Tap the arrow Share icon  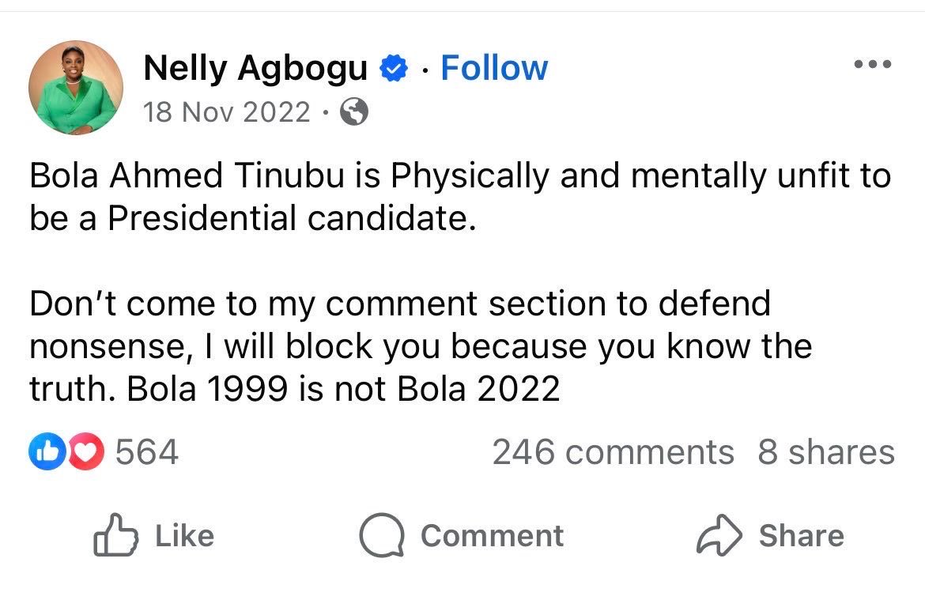click(719, 536)
